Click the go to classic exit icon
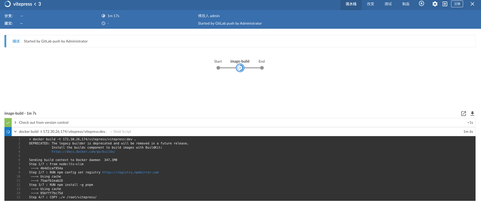Image resolution: width=481 pixels, height=205 pixels. click(445, 4)
